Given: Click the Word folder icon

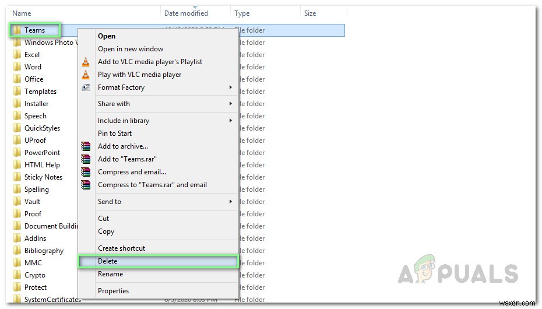Looking at the screenshot, I should [17, 66].
